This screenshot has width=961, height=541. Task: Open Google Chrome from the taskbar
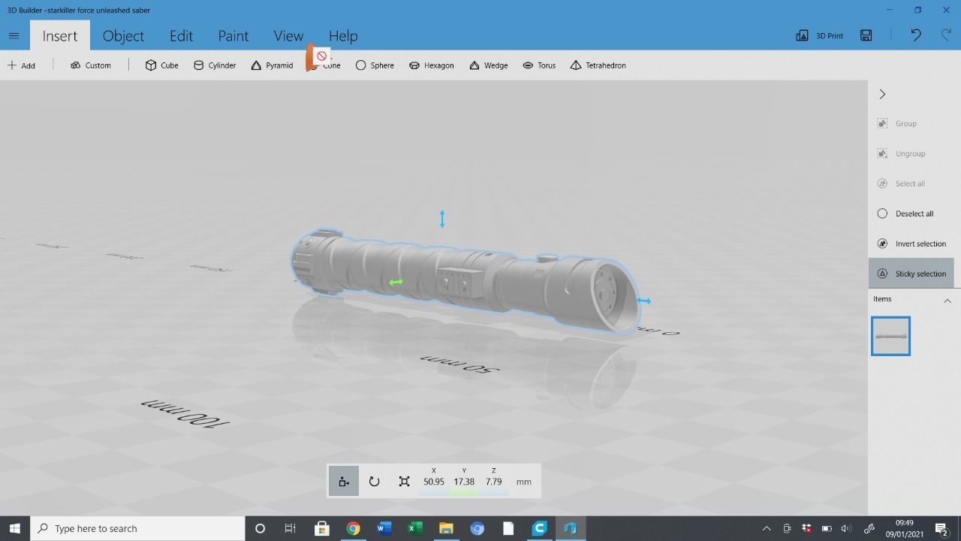(x=352, y=528)
